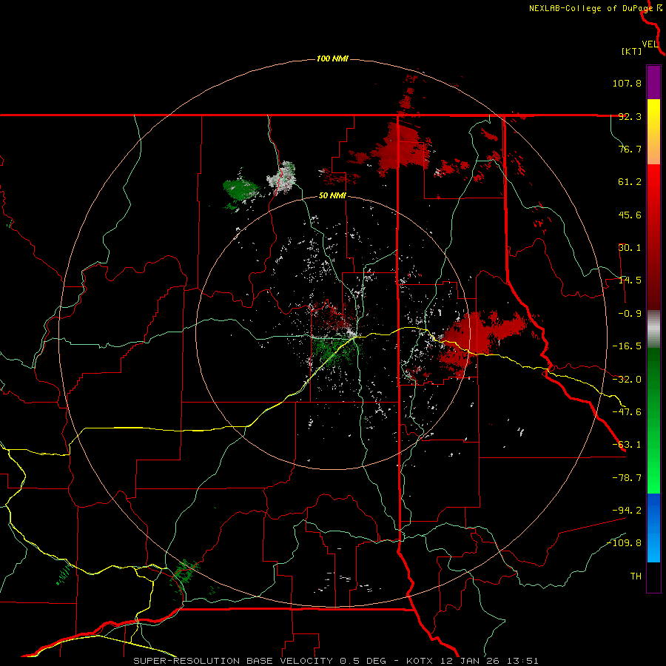Viewport: 666px width, 666px height.
Task: Click the -0.9 scale value
Action: click(x=630, y=314)
